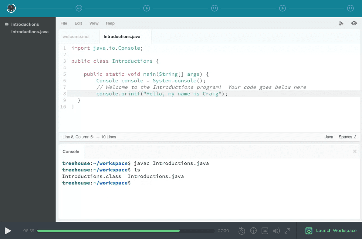The image size is (362, 239).
Task: Enter fullscreen mode
Action: (287, 231)
